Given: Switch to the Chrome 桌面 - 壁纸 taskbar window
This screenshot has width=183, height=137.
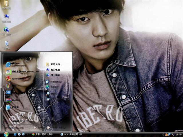Looking at the screenshot, I should tap(43, 134).
